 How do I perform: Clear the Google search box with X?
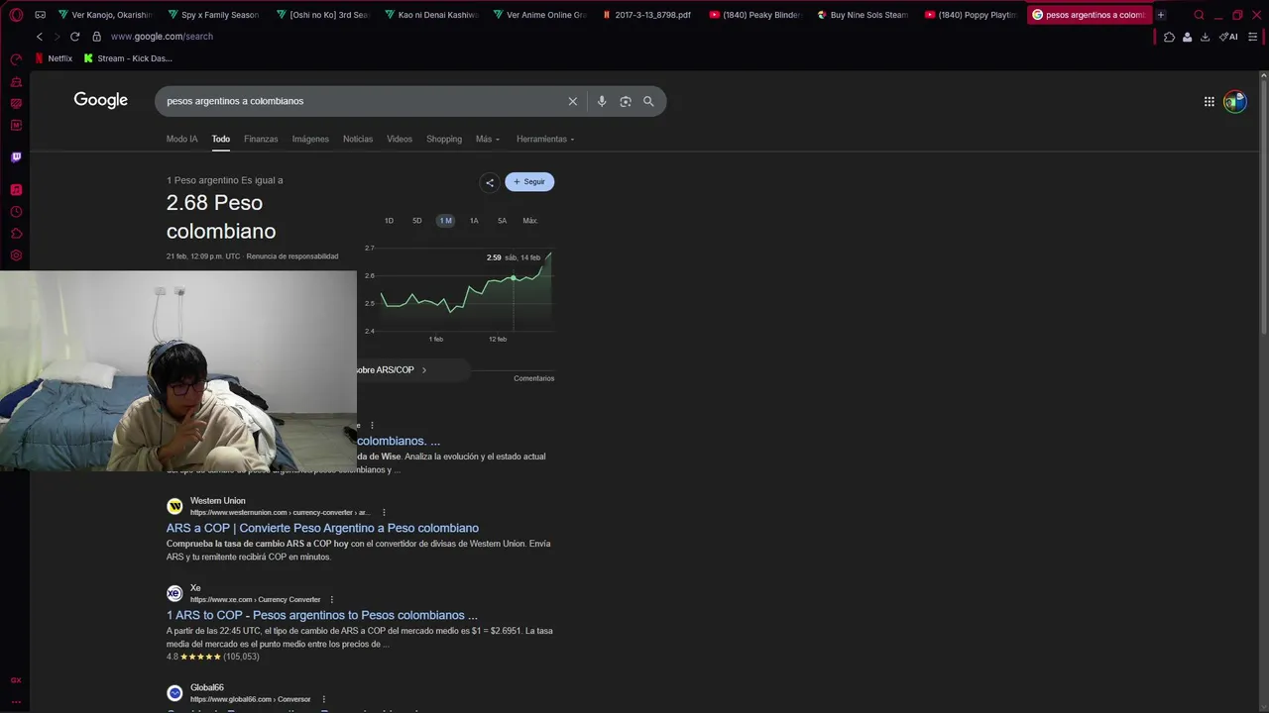point(572,101)
